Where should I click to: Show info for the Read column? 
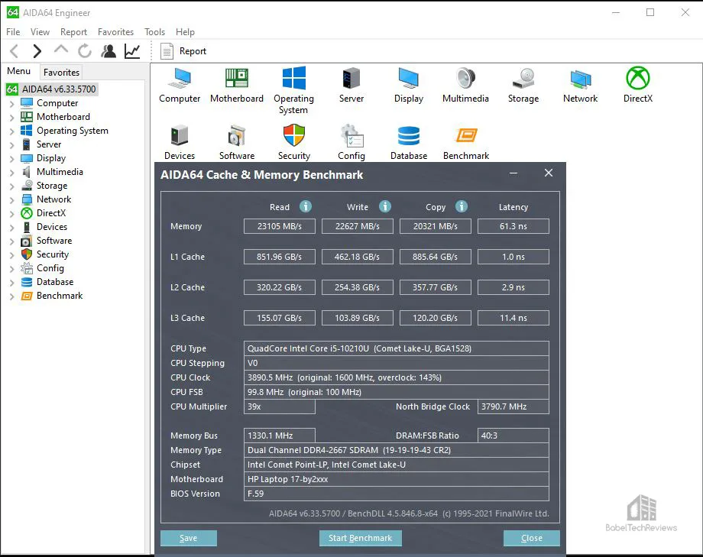pos(306,206)
